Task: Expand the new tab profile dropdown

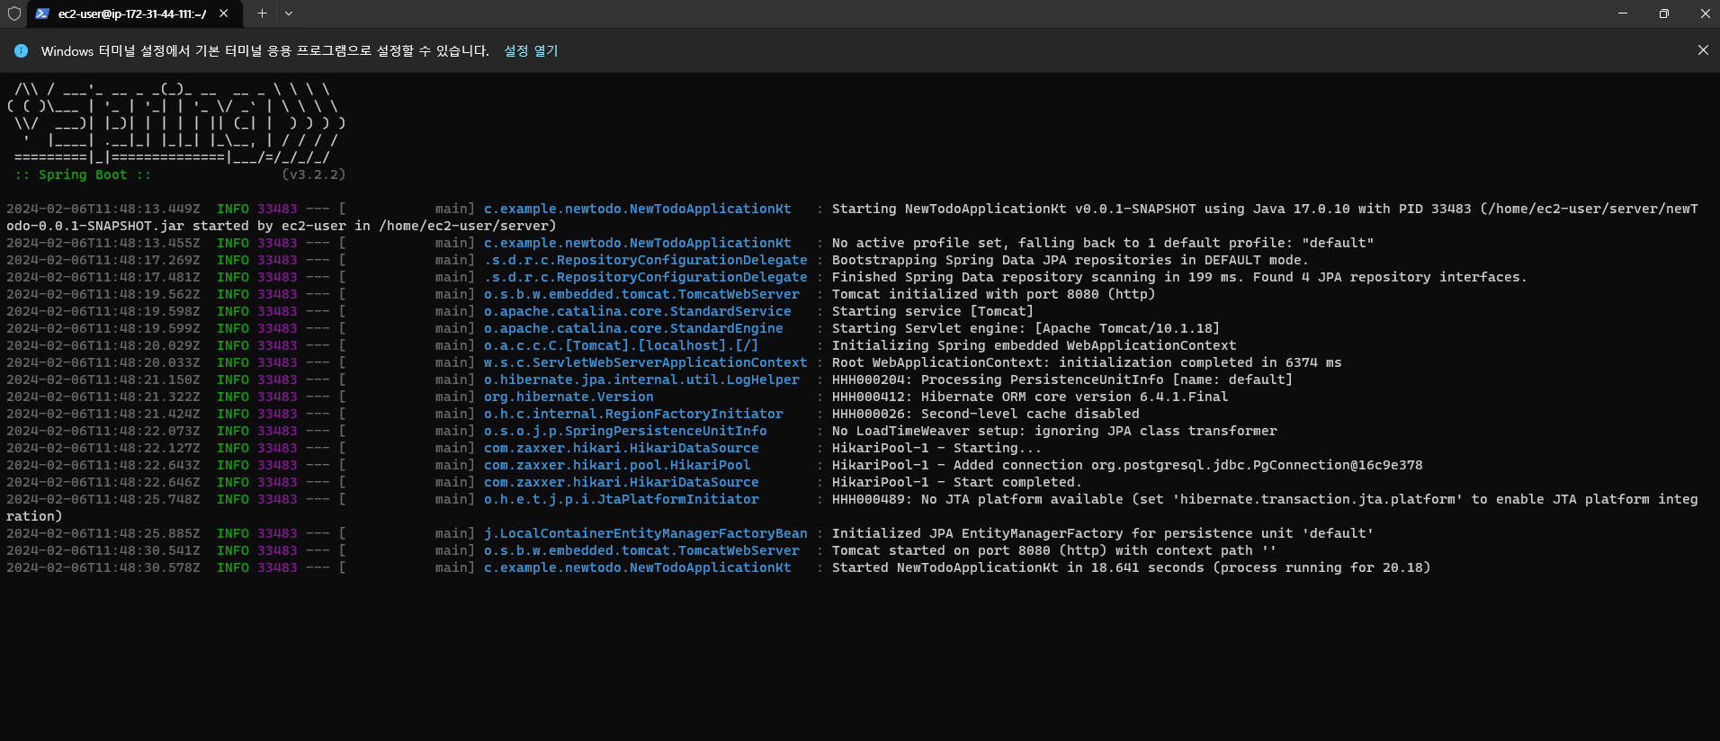Action: tap(289, 13)
